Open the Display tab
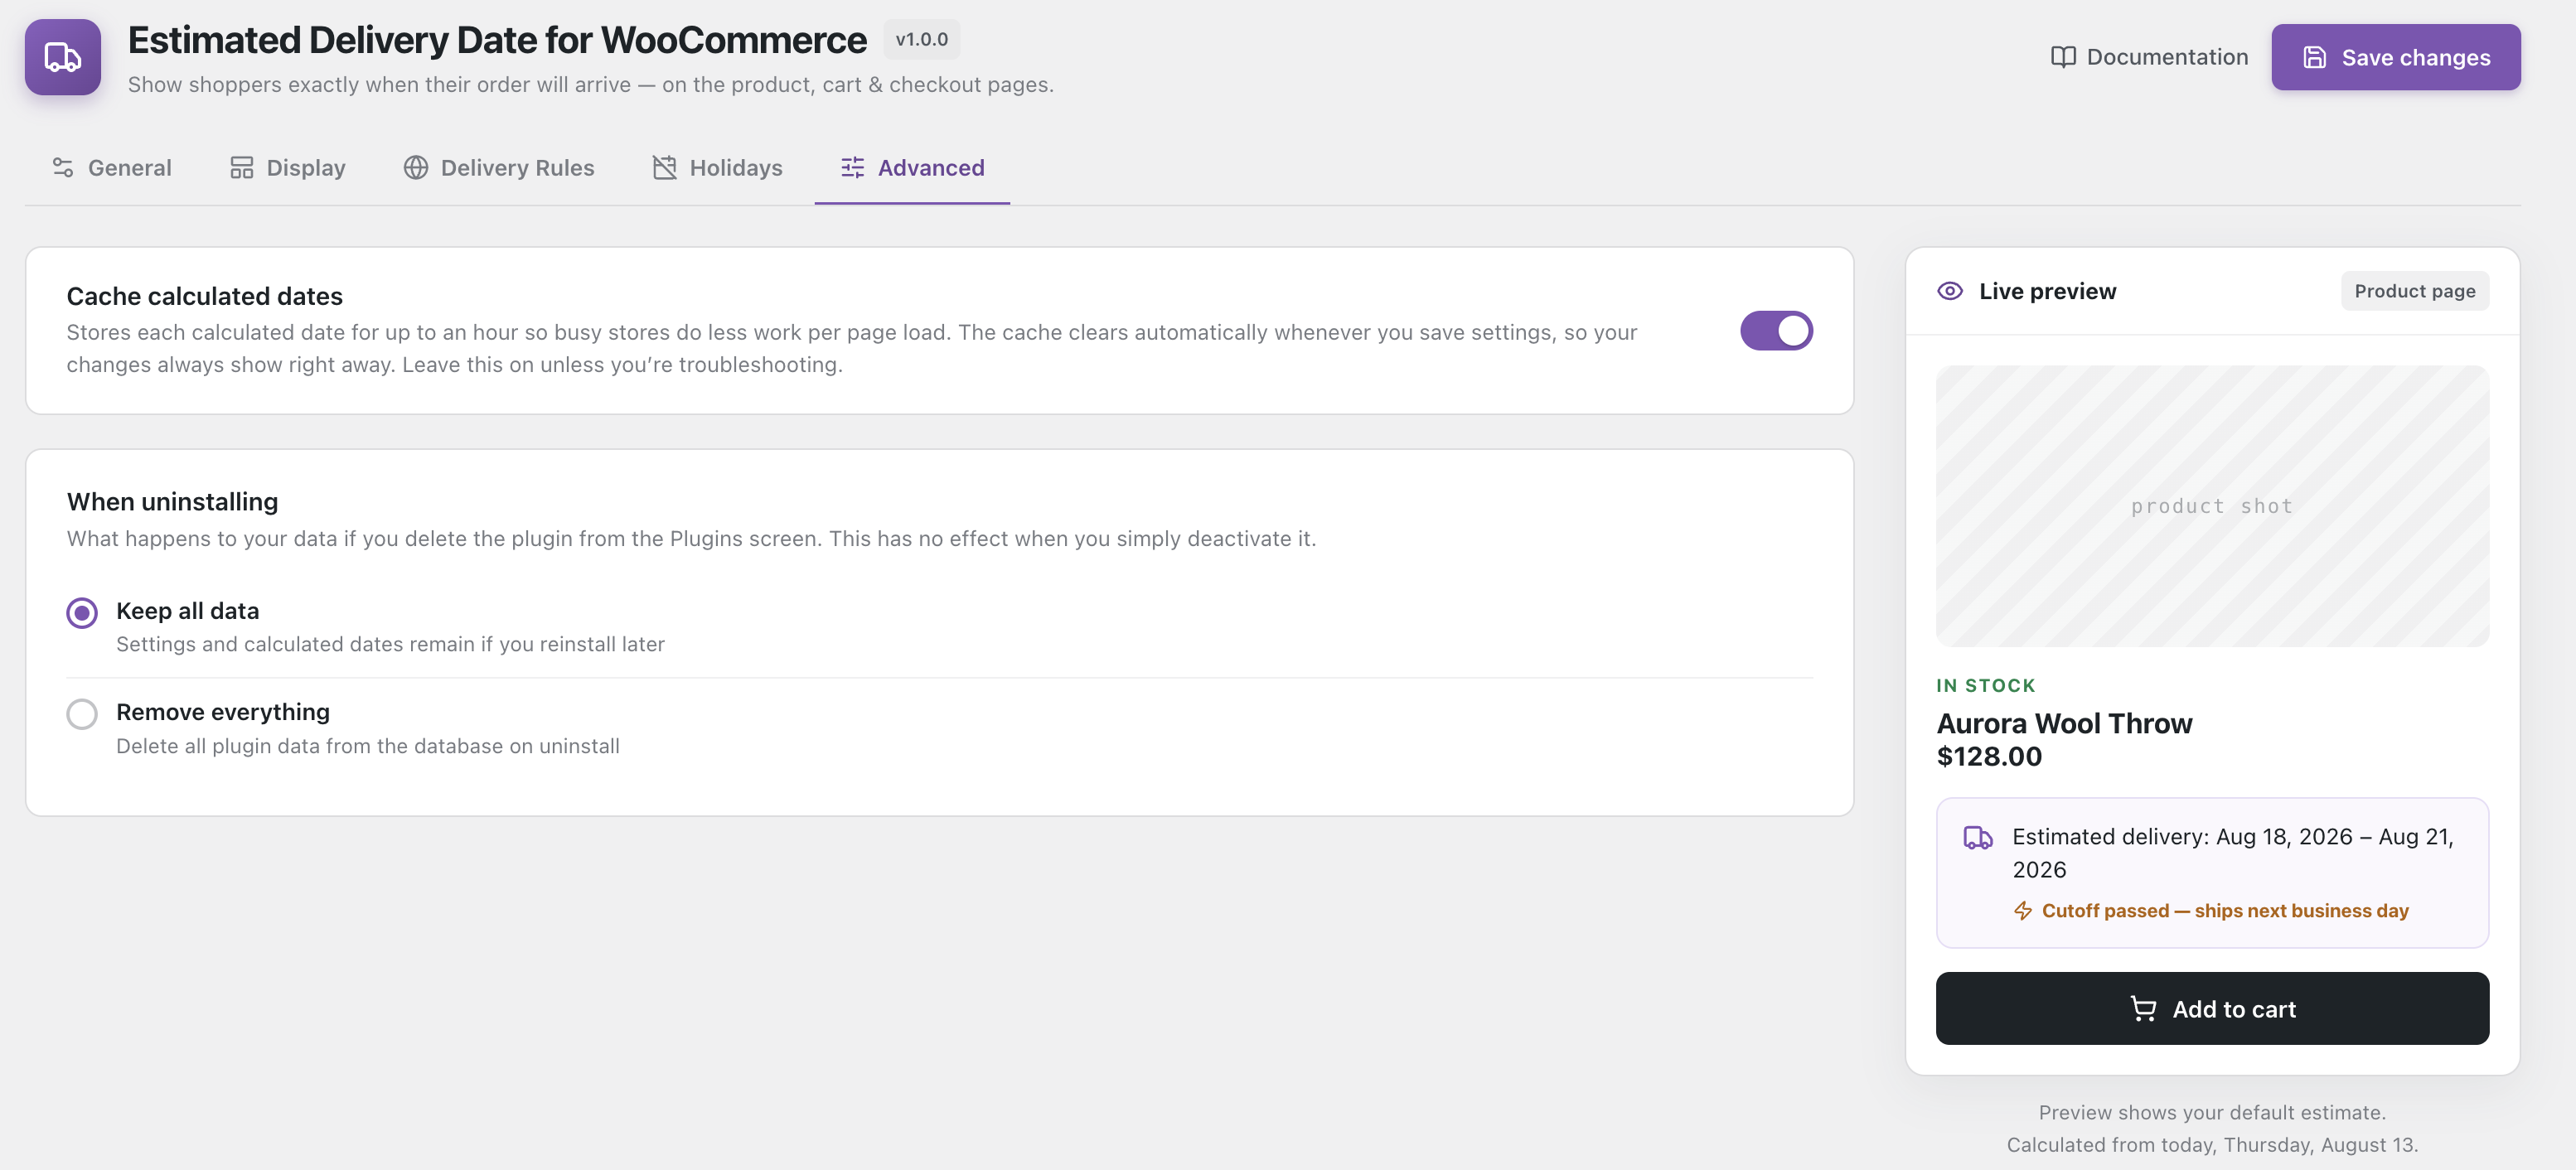This screenshot has width=2576, height=1170. pos(288,168)
